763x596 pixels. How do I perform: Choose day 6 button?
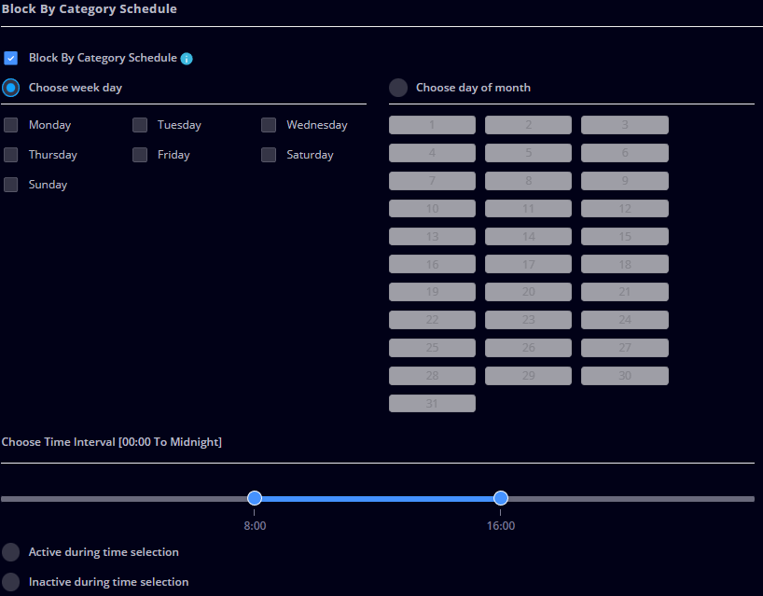click(625, 153)
